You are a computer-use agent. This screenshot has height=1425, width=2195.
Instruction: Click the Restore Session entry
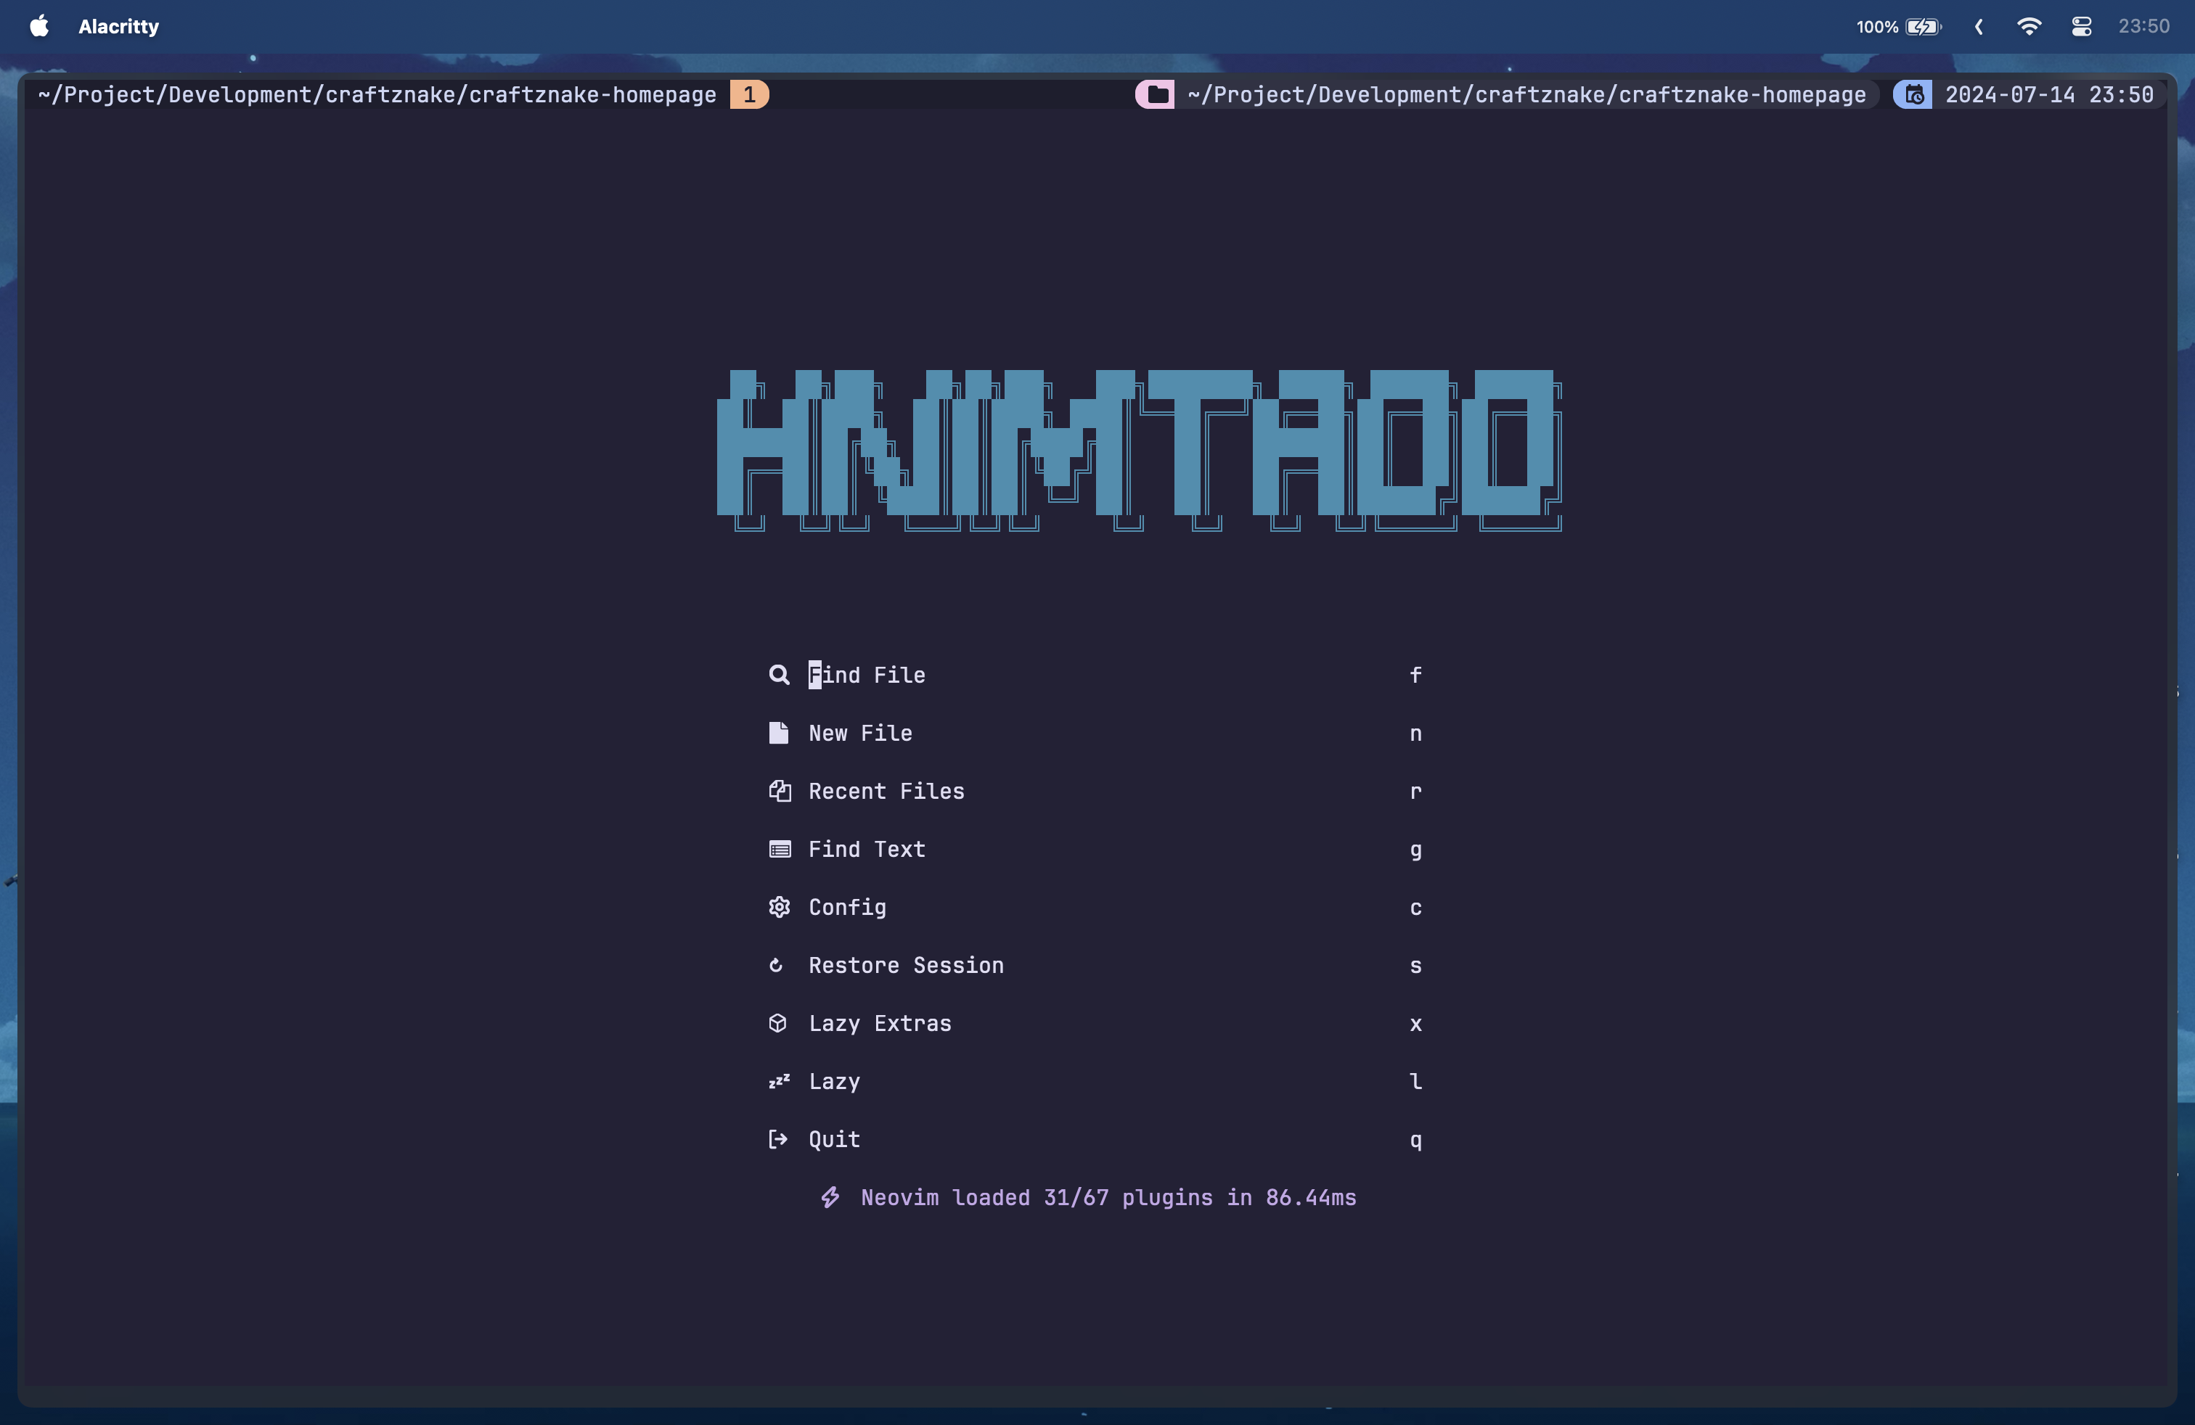tap(907, 965)
